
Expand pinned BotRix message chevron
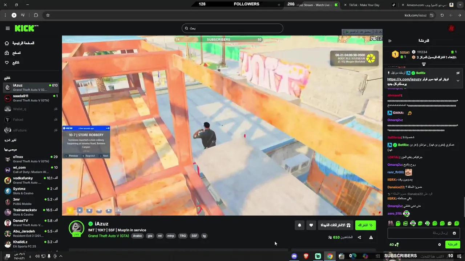(458, 80)
